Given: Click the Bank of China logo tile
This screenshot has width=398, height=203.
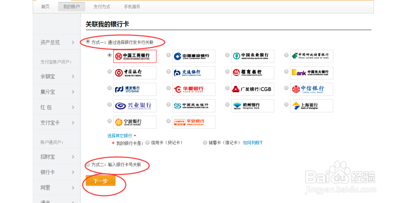Looking at the screenshot, I should (135, 73).
